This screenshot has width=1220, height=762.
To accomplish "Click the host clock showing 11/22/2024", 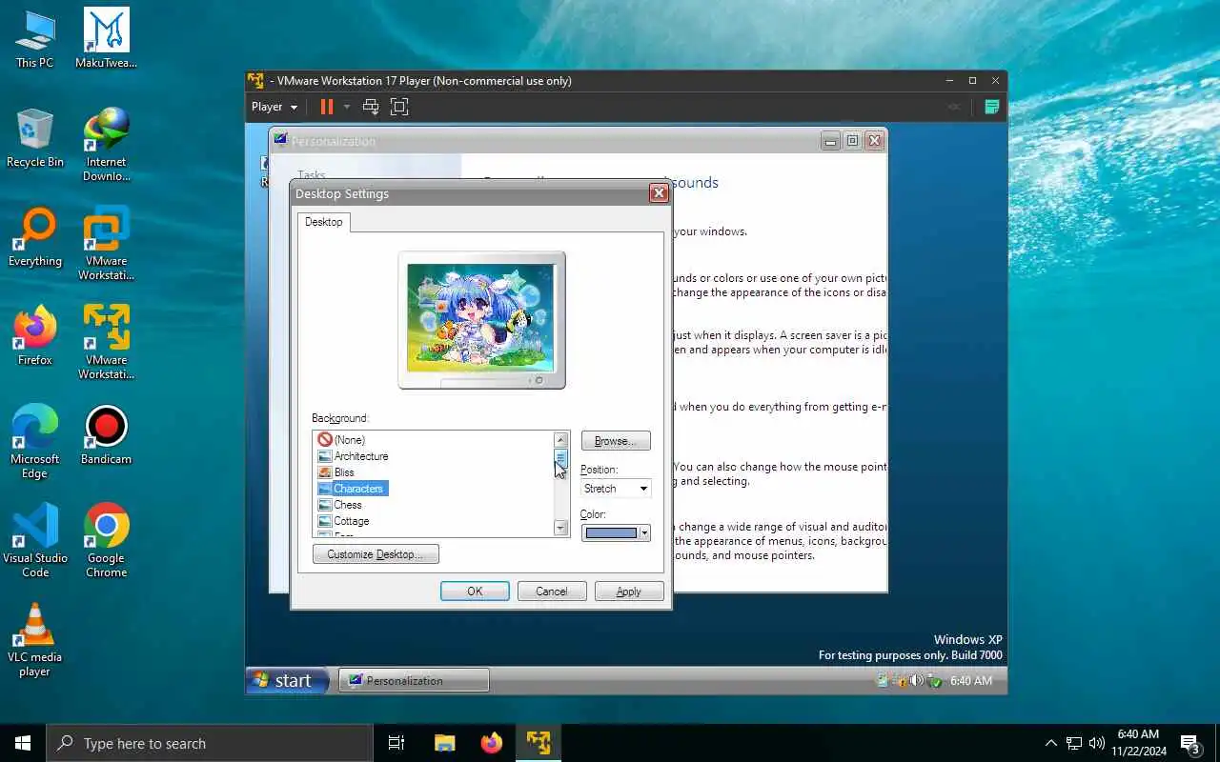I will [1138, 743].
